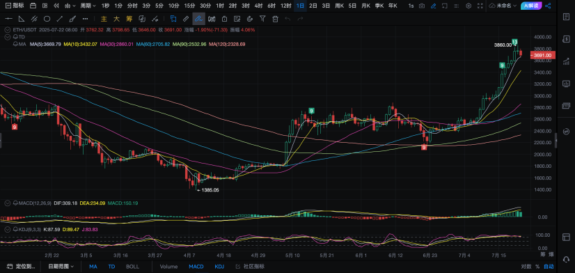575x273 pixels.
Task: Share the chart via the share icon
Action: [x=548, y=6]
